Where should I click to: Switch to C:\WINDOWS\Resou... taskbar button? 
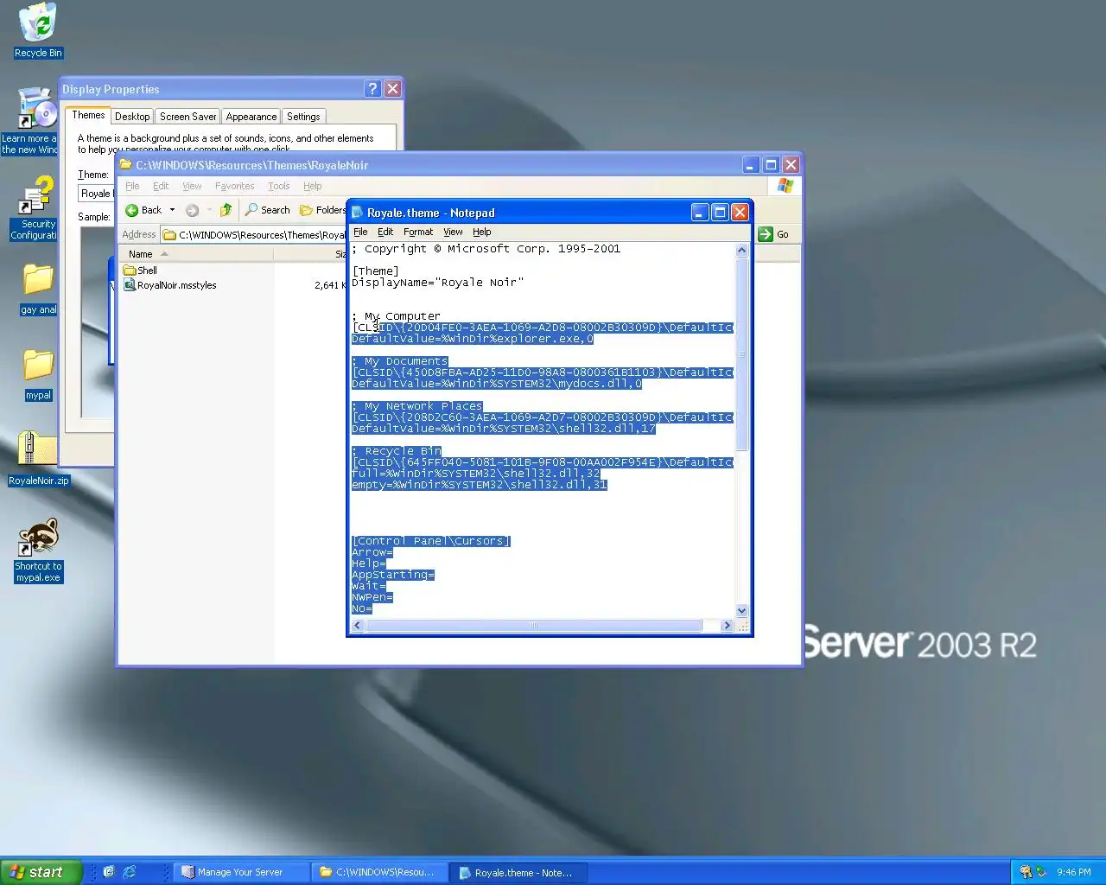tap(381, 872)
